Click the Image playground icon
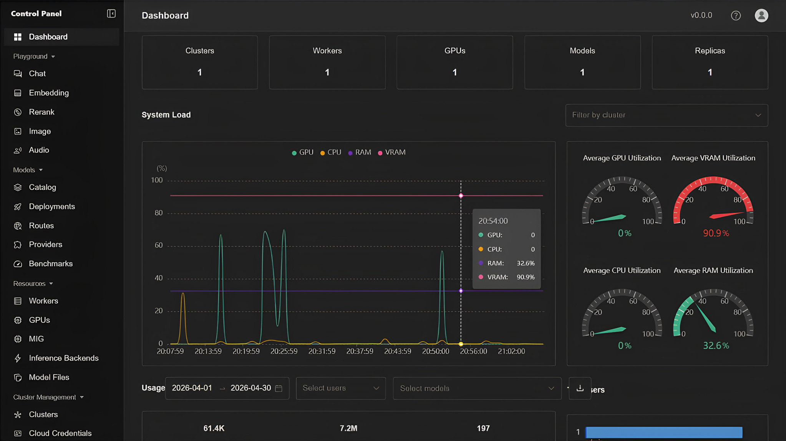786x441 pixels. (18, 132)
